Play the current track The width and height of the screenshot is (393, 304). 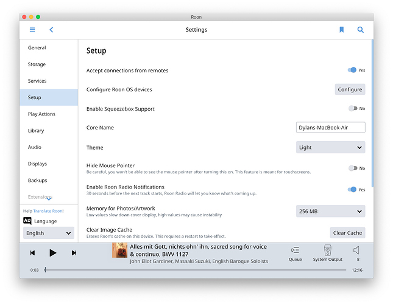[52, 253]
